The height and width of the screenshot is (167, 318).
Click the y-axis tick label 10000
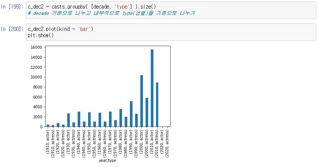point(37,77)
